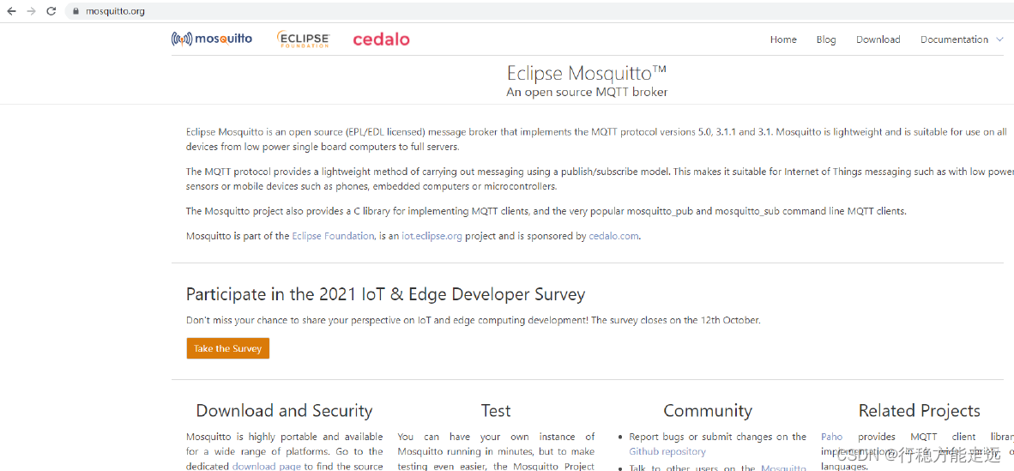View site info via padlock icon

[x=77, y=11]
